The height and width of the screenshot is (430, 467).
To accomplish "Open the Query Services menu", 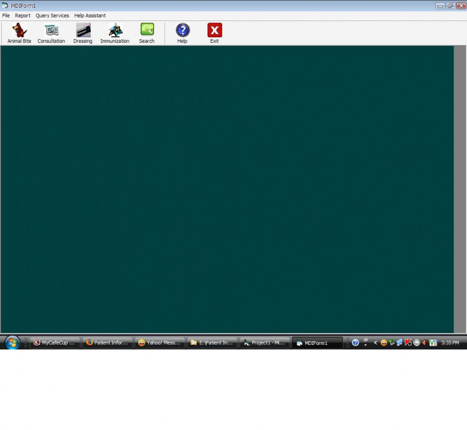I will (x=52, y=16).
